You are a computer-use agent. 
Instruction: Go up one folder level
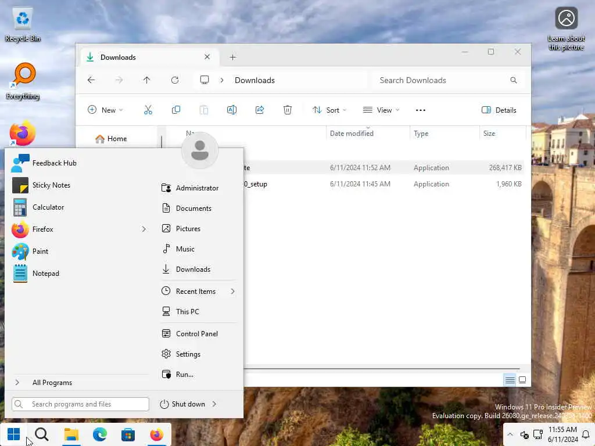tap(147, 80)
